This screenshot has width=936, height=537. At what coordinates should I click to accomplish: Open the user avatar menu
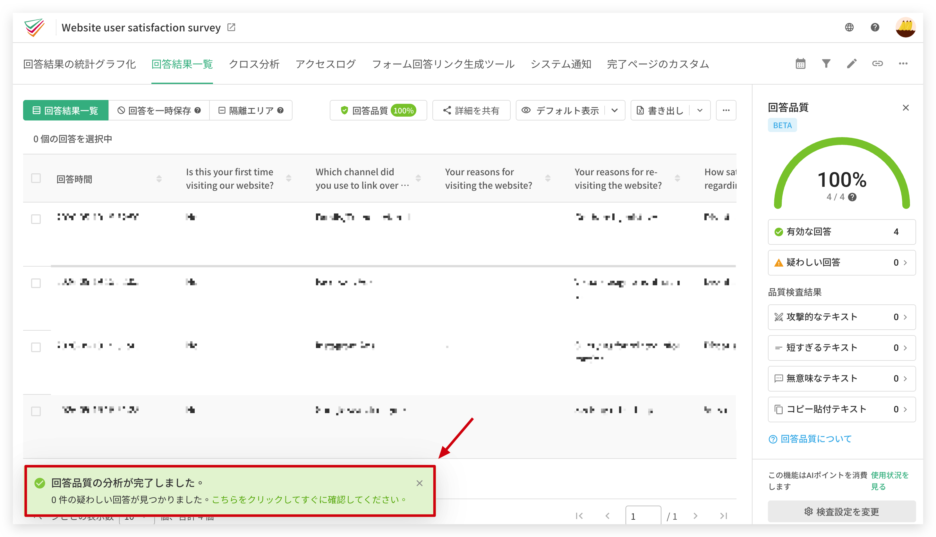pos(905,27)
